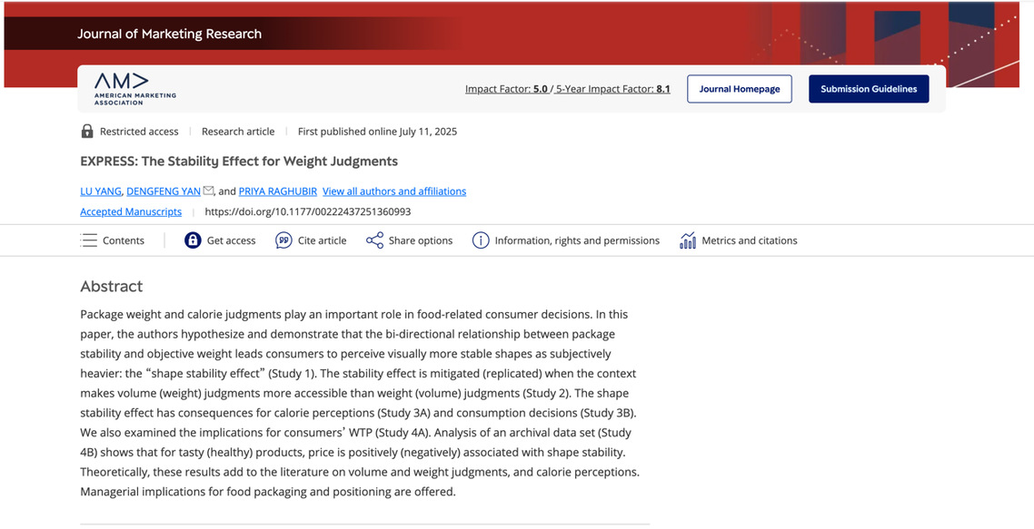The height and width of the screenshot is (529, 1034).
Task: Open the Accepted Manuscripts link
Action: pyautogui.click(x=131, y=211)
